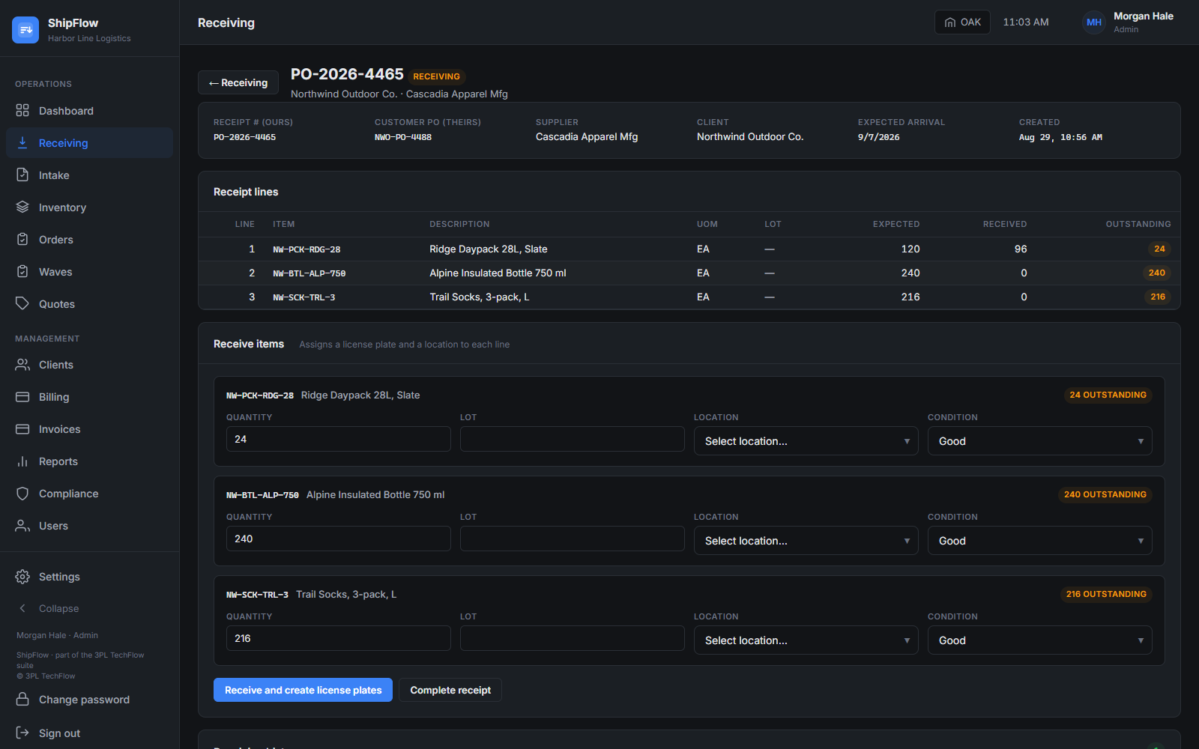Viewport: 1199px width, 749px height.
Task: Click the Intake document icon
Action: 22,175
